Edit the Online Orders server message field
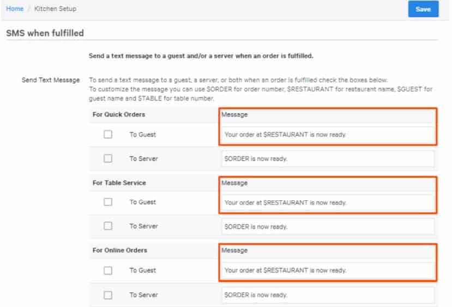The image size is (452, 307). pyautogui.click(x=327, y=295)
